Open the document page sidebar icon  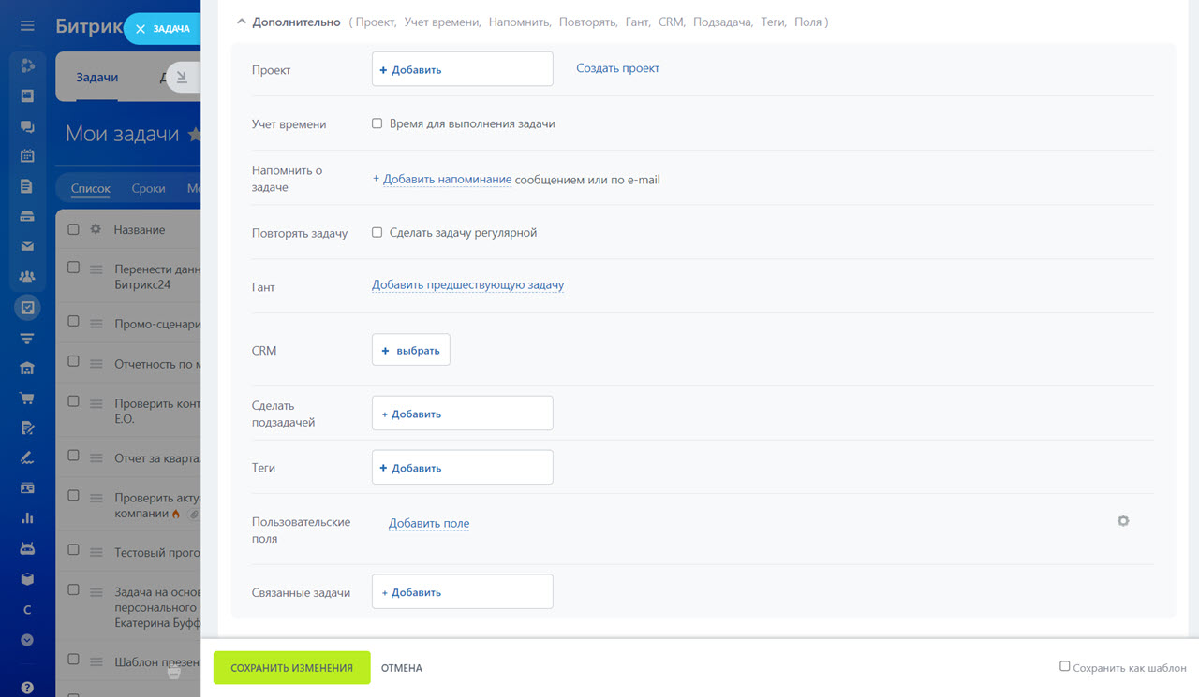click(27, 186)
